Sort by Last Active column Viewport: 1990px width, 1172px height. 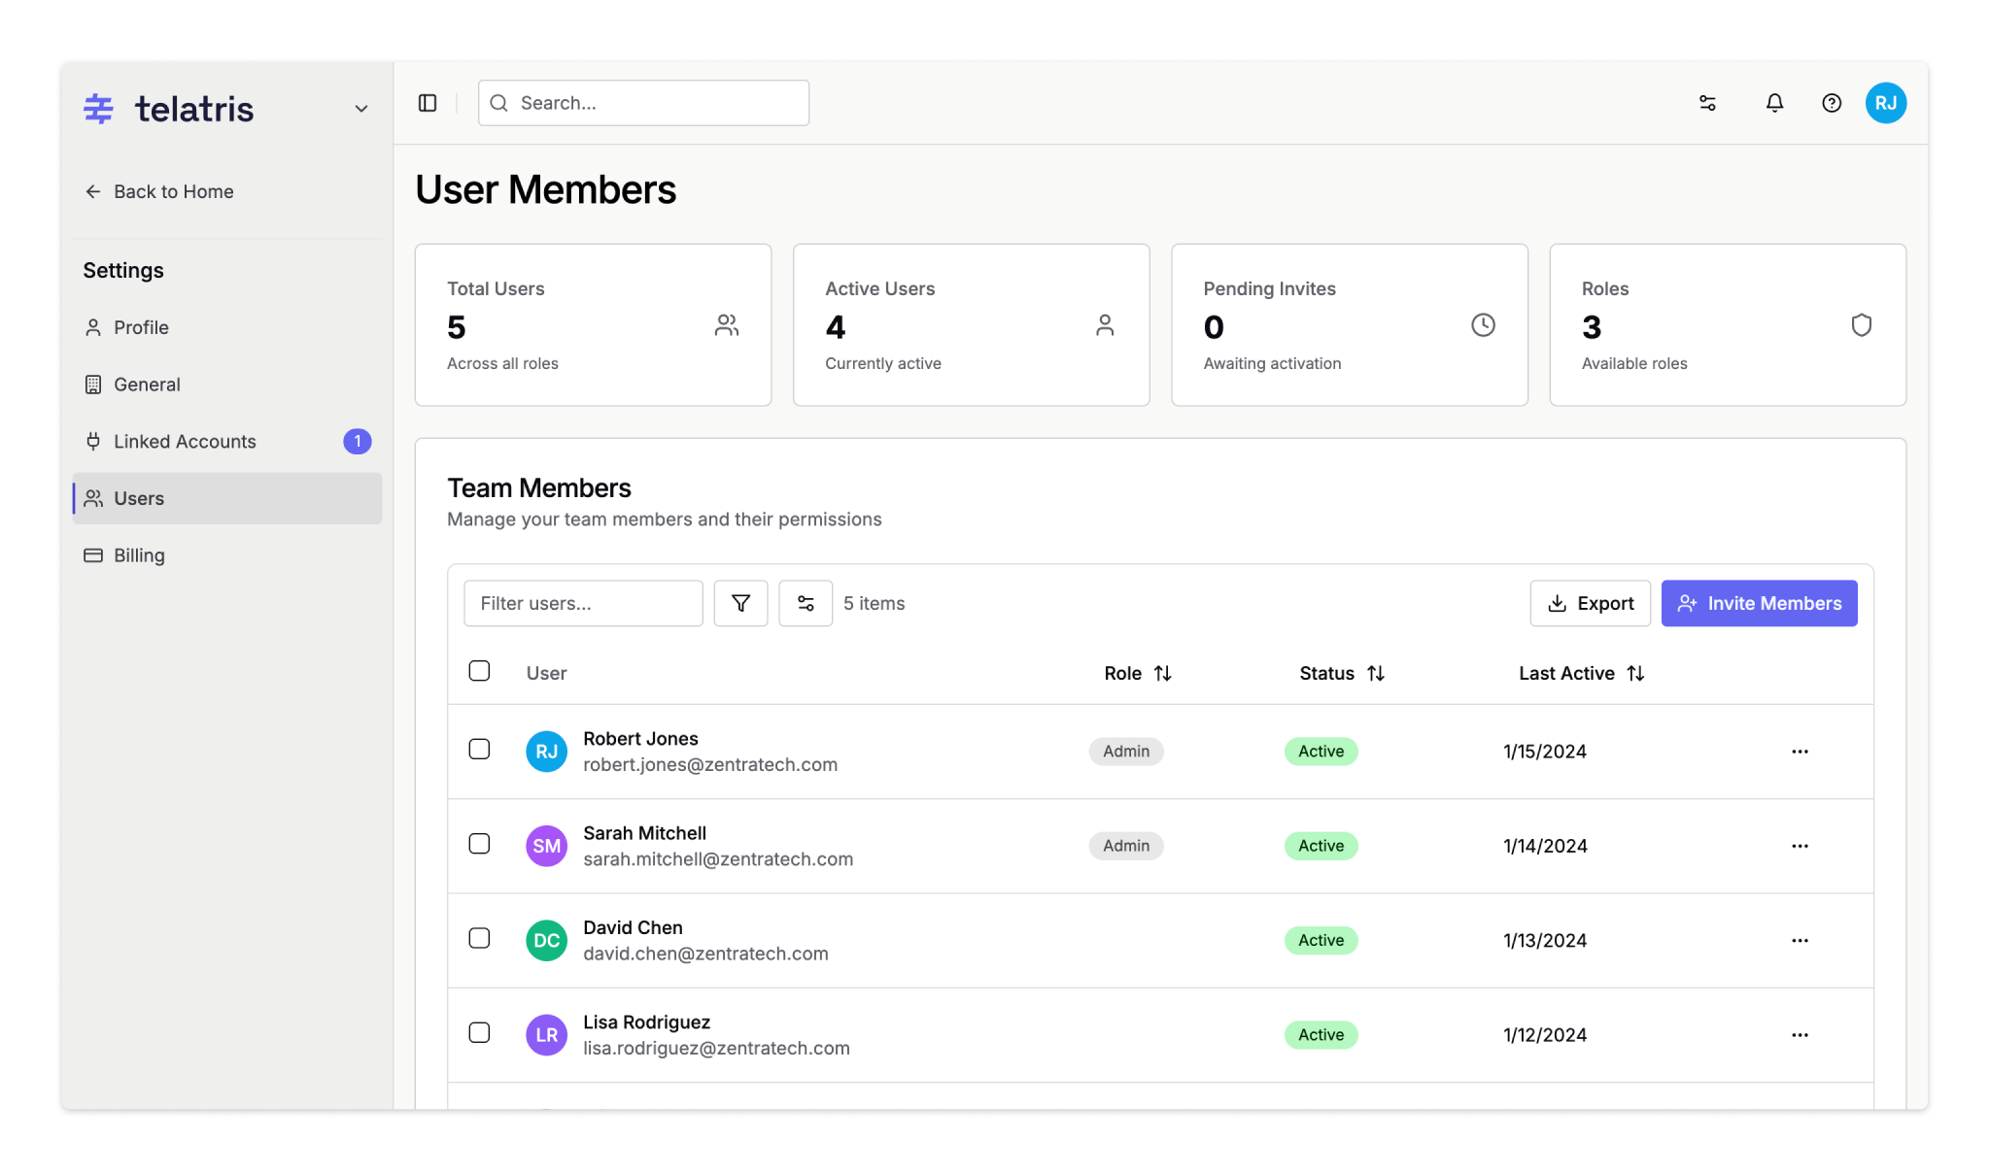[1581, 673]
